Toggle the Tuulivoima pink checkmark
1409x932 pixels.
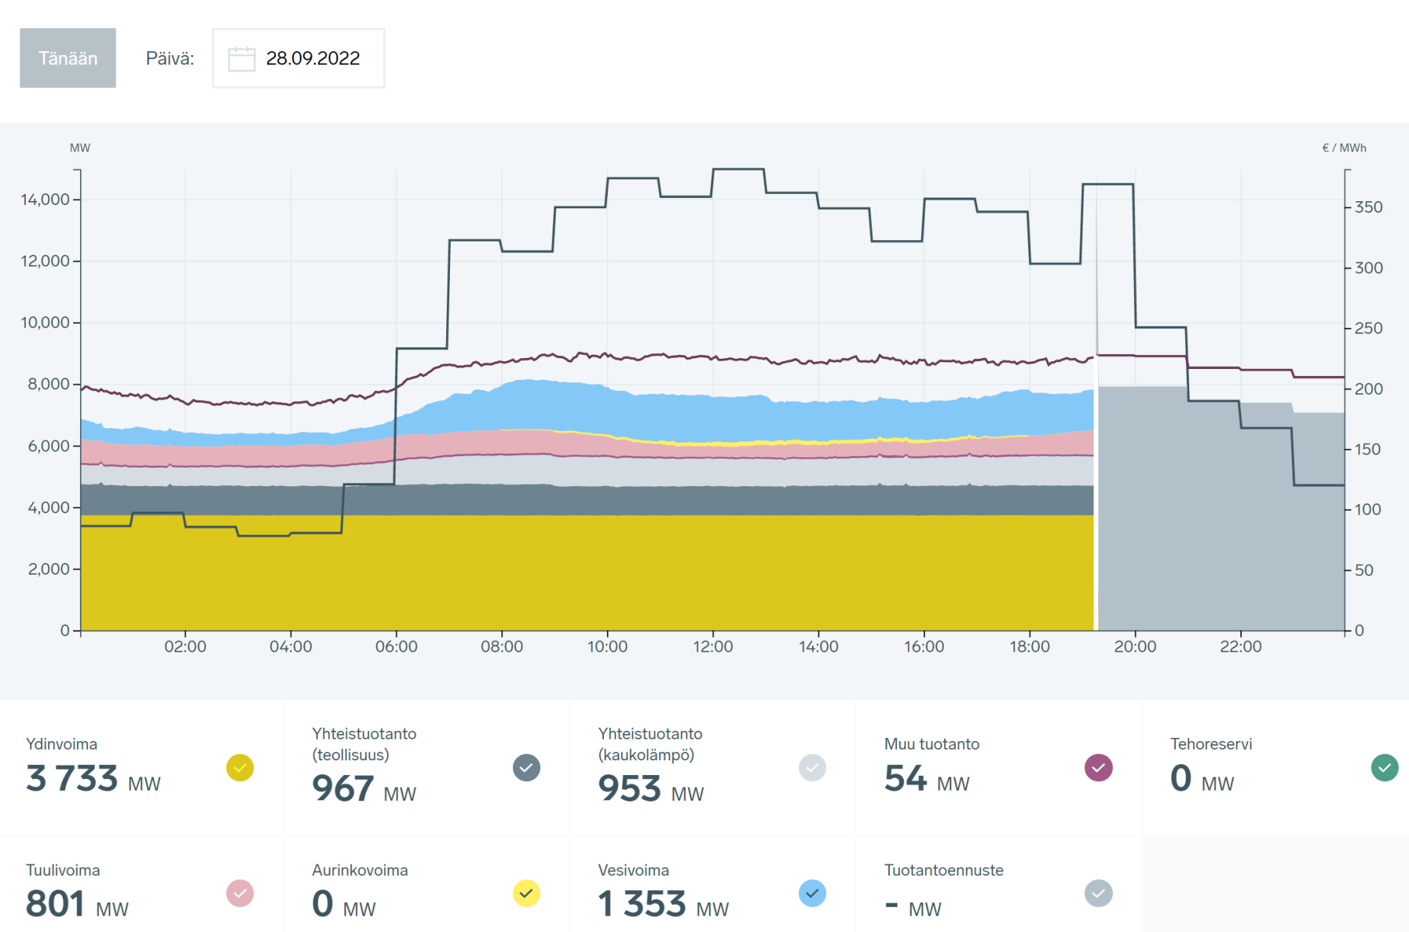click(240, 893)
